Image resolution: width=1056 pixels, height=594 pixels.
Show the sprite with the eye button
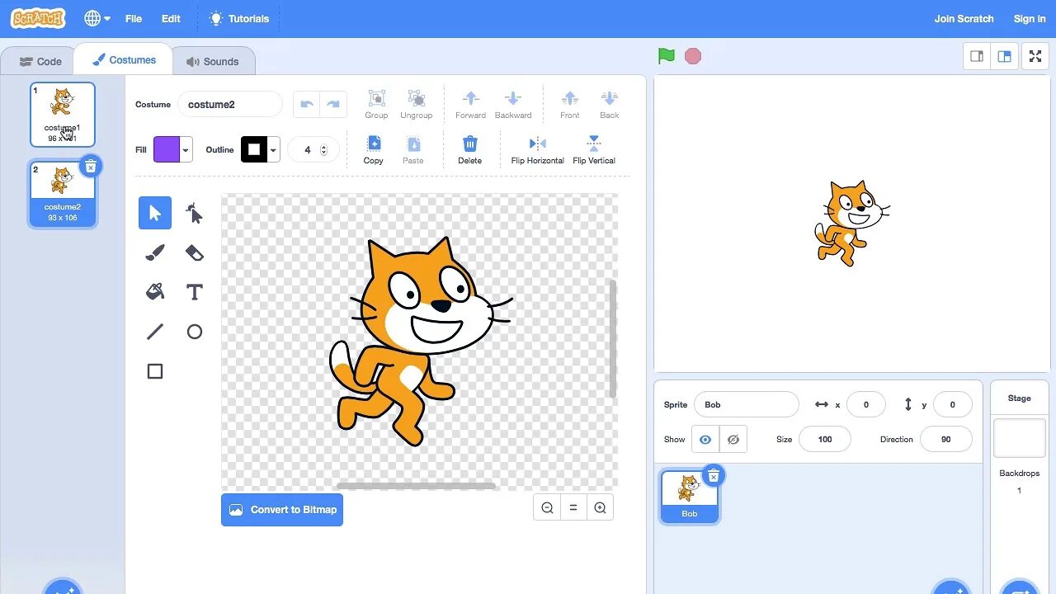(705, 440)
